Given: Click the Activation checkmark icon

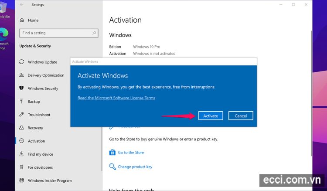Looking at the screenshot, I should click(x=21, y=141).
